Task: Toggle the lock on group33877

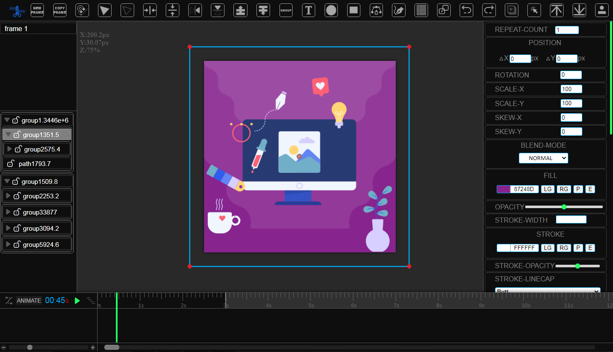Action: pyautogui.click(x=17, y=212)
